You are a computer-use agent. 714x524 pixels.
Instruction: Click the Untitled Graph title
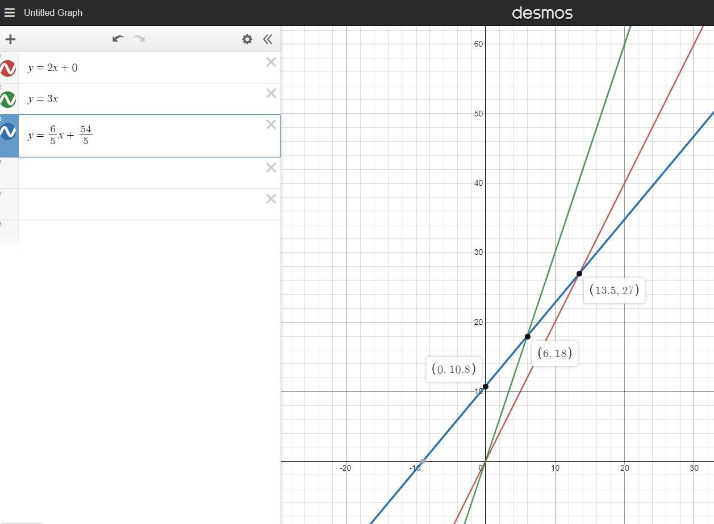[53, 12]
